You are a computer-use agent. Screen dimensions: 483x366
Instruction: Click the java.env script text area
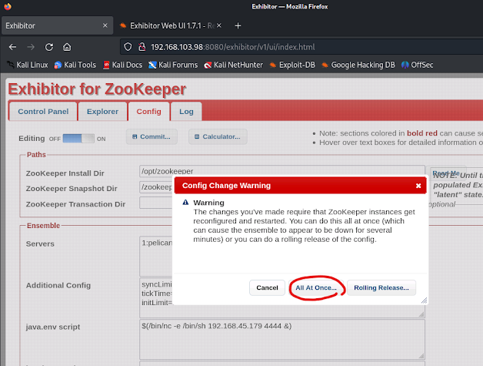point(281,340)
